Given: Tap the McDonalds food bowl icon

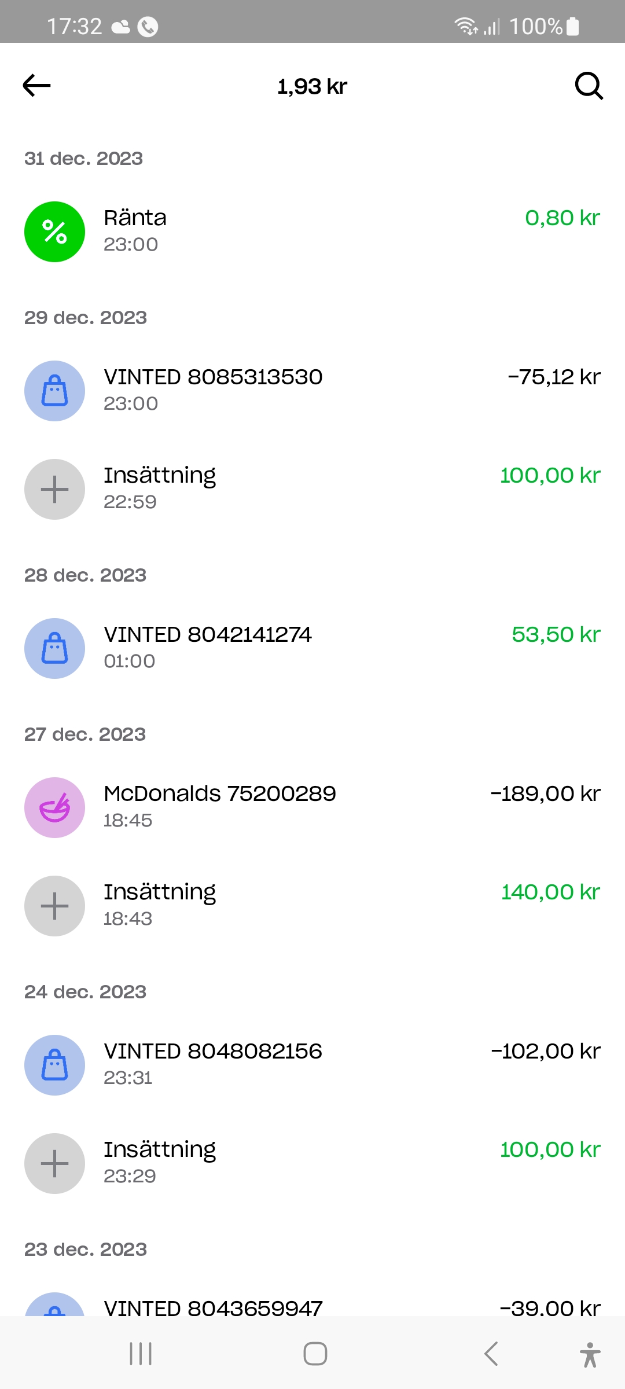Looking at the screenshot, I should [55, 808].
